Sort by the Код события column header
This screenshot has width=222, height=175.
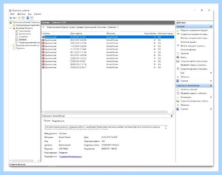[x=150, y=33]
